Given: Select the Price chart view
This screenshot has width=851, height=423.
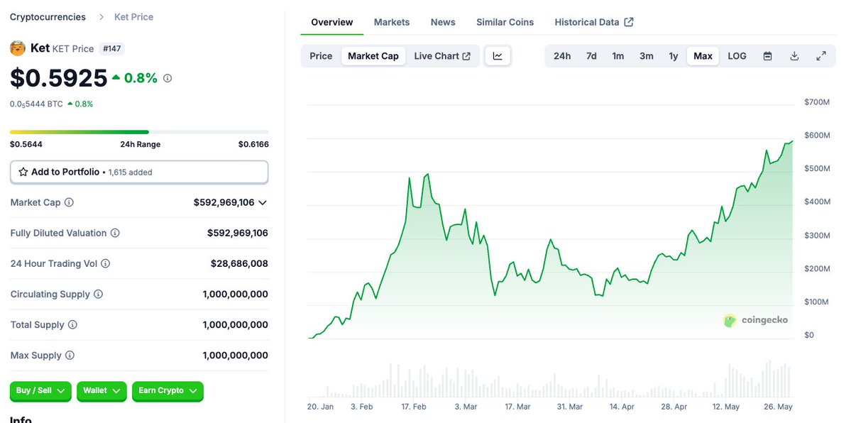Looking at the screenshot, I should 321,56.
